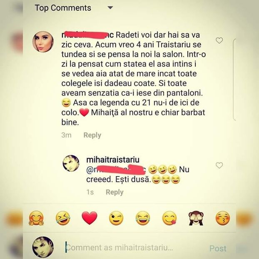Image resolution: width=259 pixels, height=259 pixels.
Task: Tap the Post button
Action: point(218,248)
